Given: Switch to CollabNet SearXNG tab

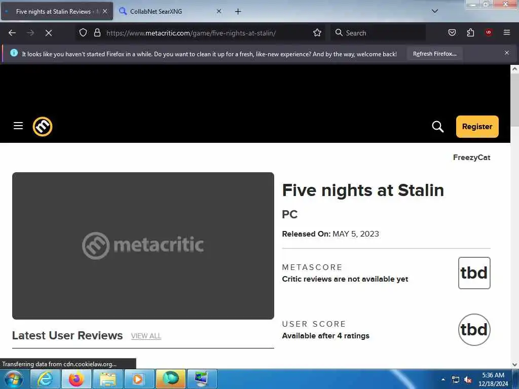Looking at the screenshot, I should point(169,11).
